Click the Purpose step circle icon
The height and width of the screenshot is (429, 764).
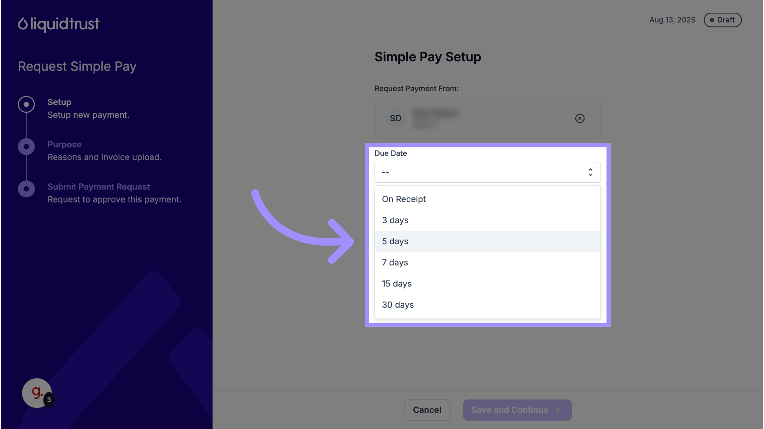pos(26,147)
